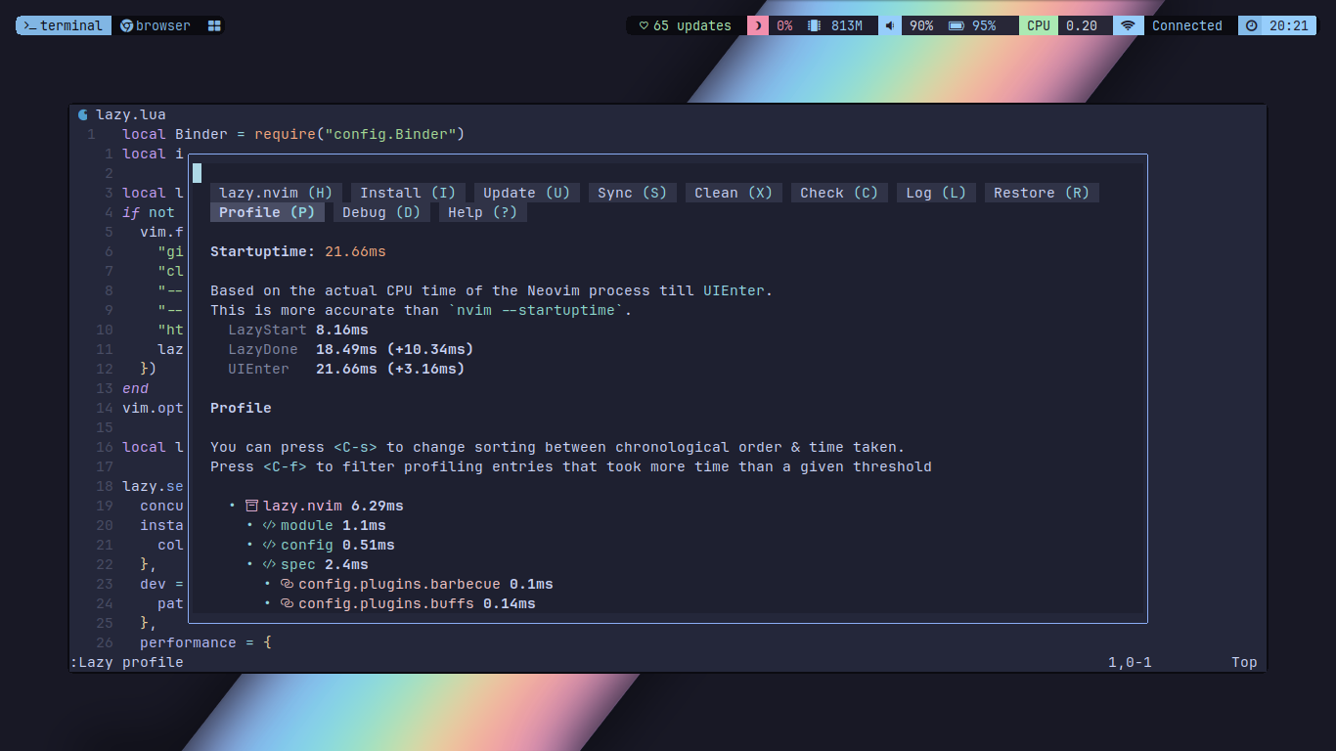Click the code icon beside config
This screenshot has width=1336, height=751.
point(269,545)
